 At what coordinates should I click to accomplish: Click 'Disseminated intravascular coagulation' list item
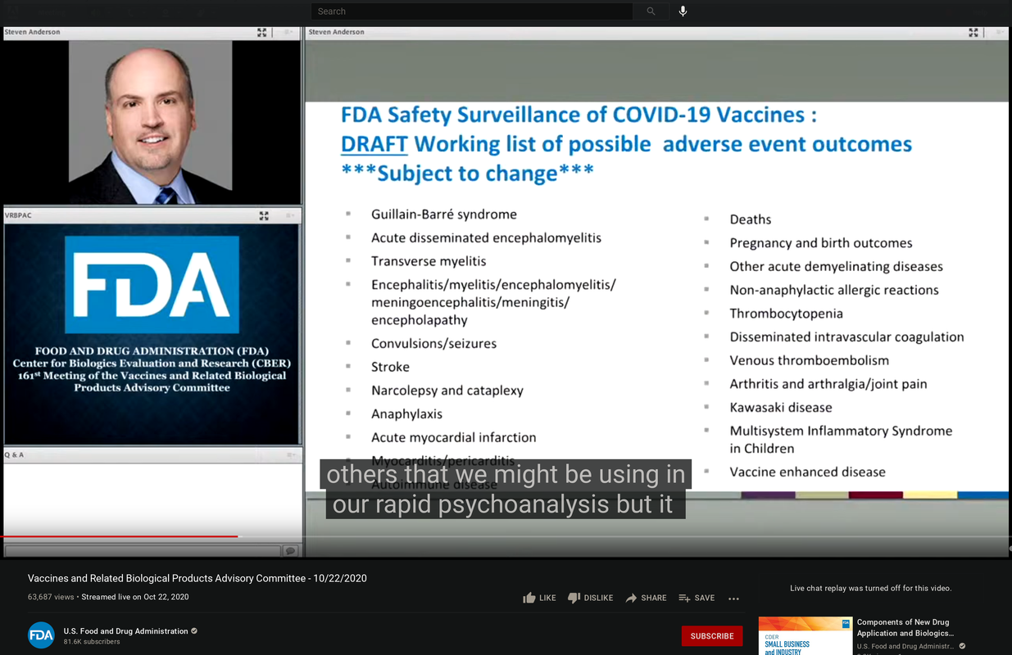click(x=847, y=337)
